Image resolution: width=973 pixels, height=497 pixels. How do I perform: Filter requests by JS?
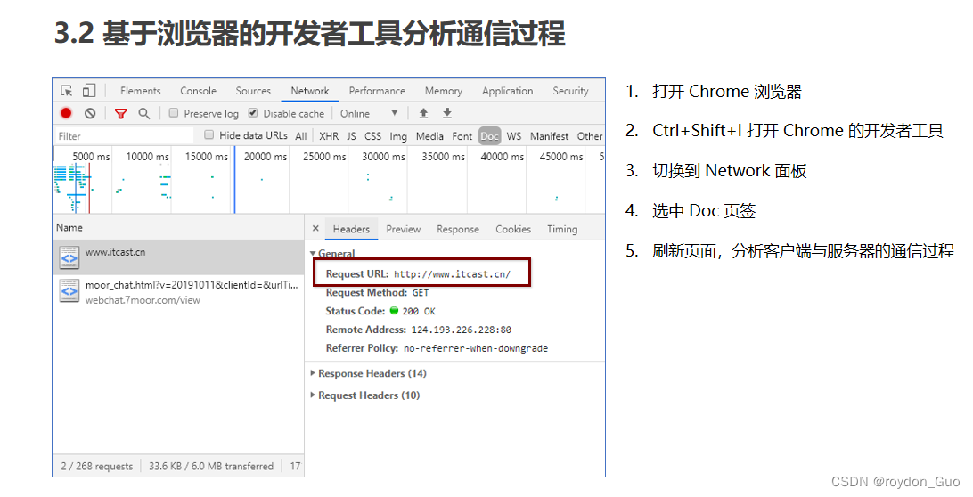pyautogui.click(x=351, y=136)
